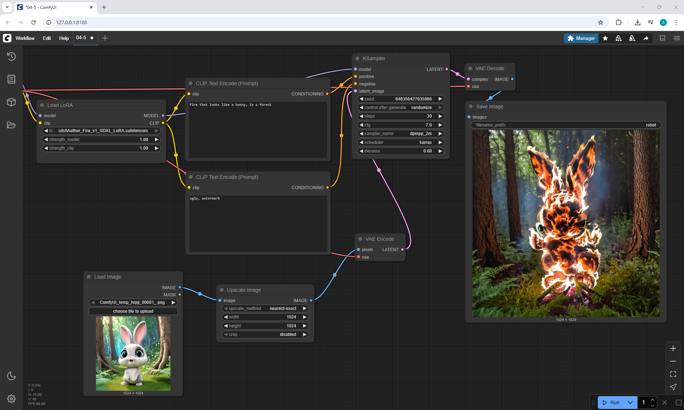Toggle the bottom panel icon

(663, 38)
